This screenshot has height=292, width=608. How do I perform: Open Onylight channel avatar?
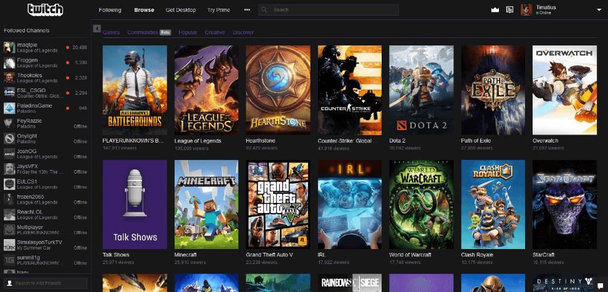point(9,139)
